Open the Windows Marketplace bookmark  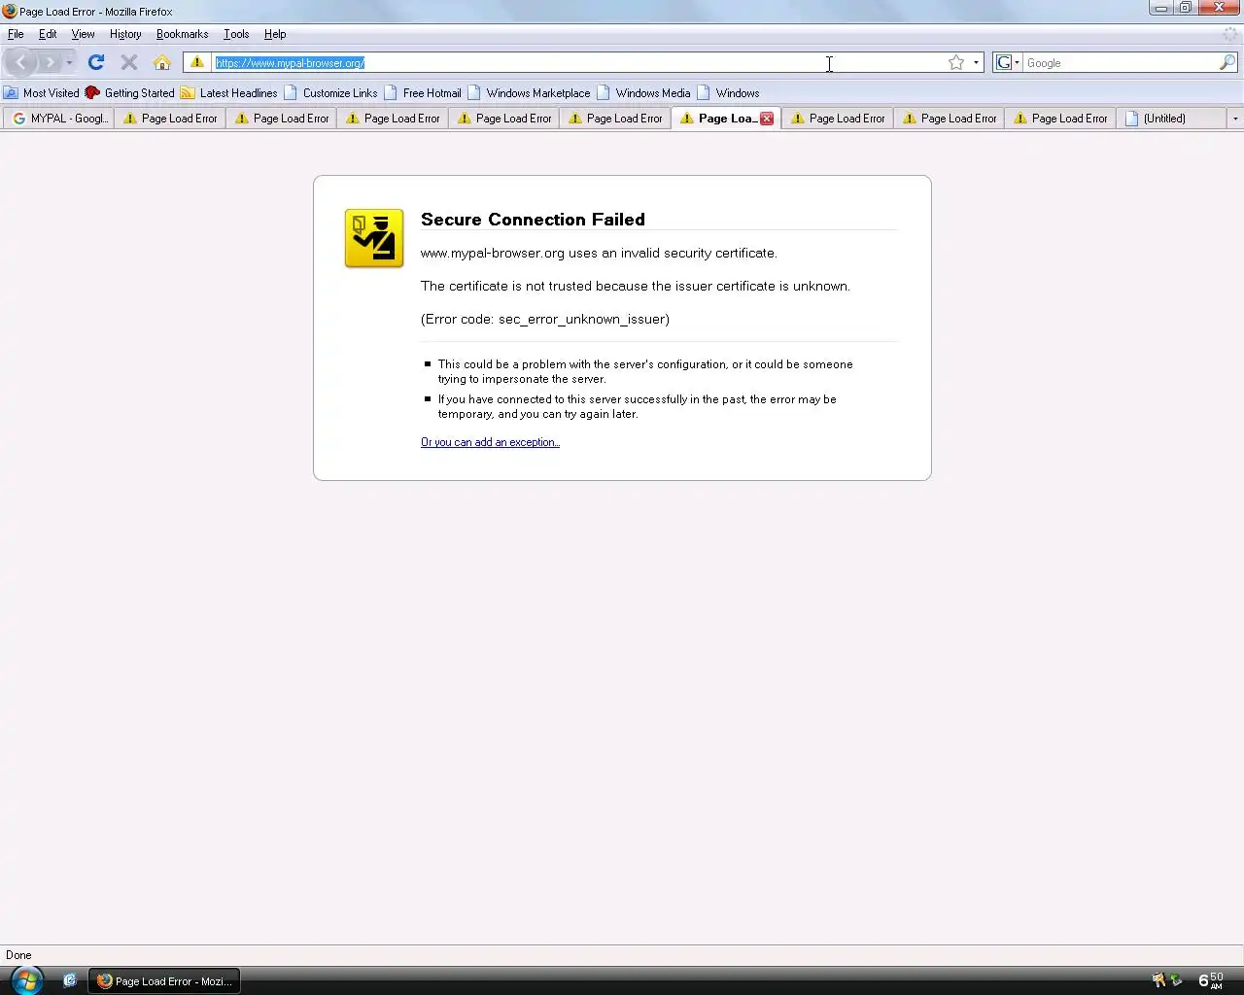pos(529,93)
